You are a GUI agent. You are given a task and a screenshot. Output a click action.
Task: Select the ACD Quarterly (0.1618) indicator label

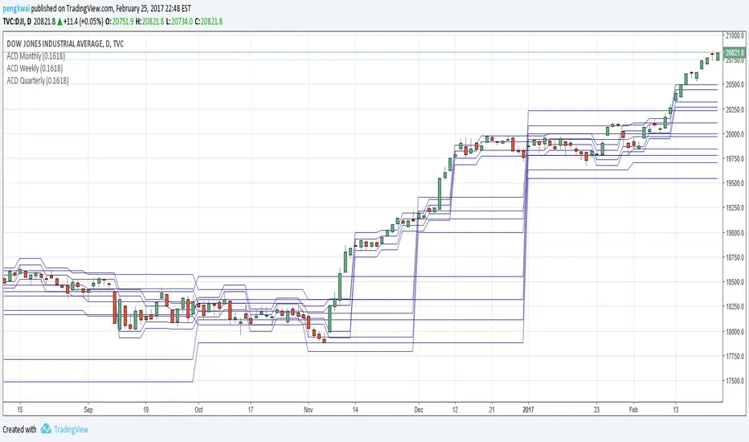(x=38, y=80)
